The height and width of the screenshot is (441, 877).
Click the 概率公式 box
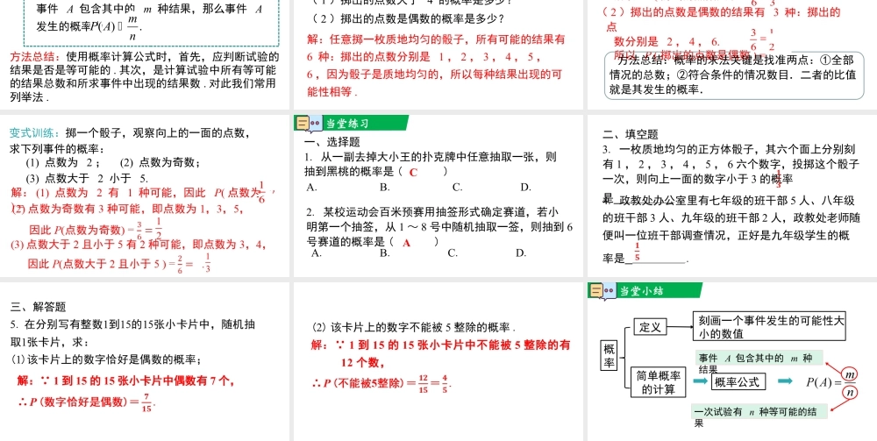click(738, 381)
